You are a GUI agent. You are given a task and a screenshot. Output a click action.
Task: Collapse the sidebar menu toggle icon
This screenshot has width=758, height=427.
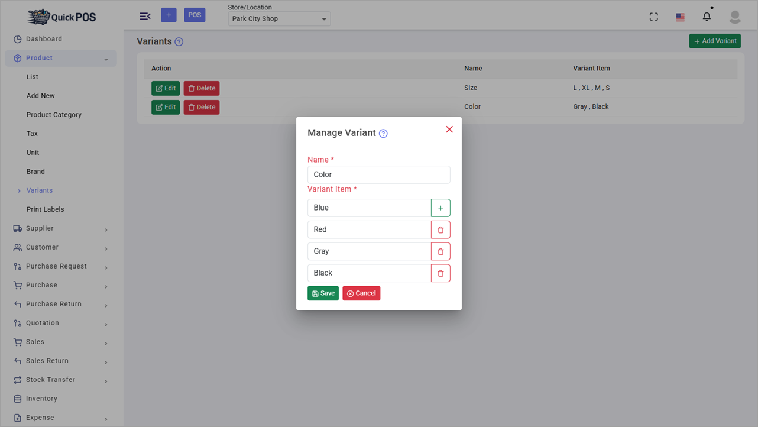pyautogui.click(x=145, y=16)
